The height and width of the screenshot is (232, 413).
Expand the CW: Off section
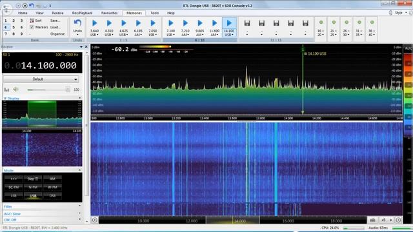[80, 219]
